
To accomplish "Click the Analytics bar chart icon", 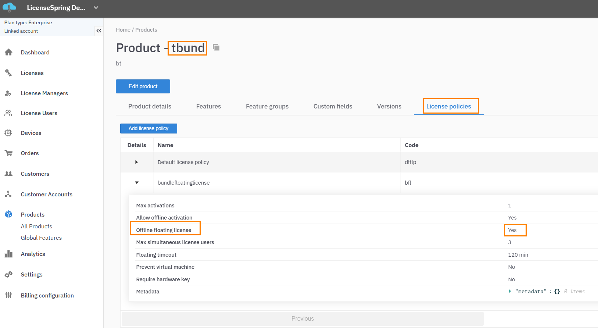I will click(x=8, y=254).
